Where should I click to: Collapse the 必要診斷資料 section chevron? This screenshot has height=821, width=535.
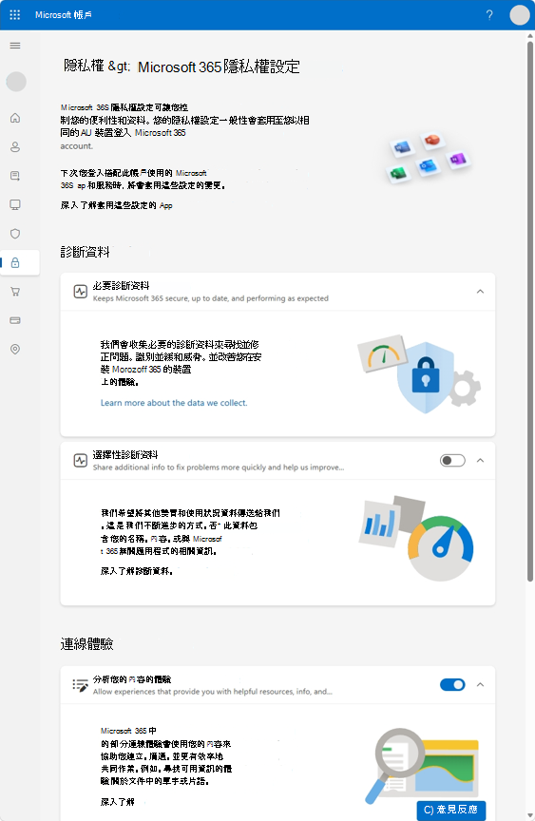(x=480, y=292)
